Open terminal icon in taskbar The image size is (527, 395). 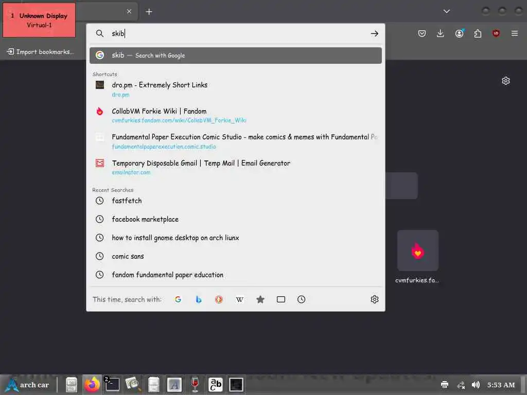coord(112,385)
